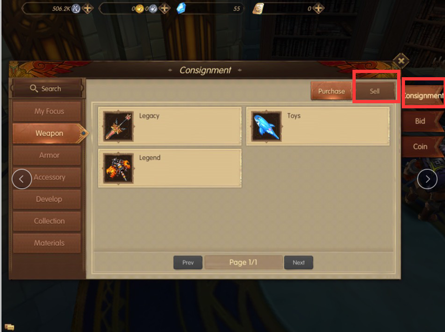Open the Legend flaming weapon icon
The width and height of the screenshot is (445, 332).
click(119, 168)
